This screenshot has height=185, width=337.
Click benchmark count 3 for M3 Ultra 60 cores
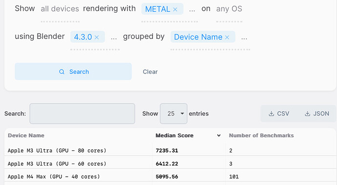231,164
